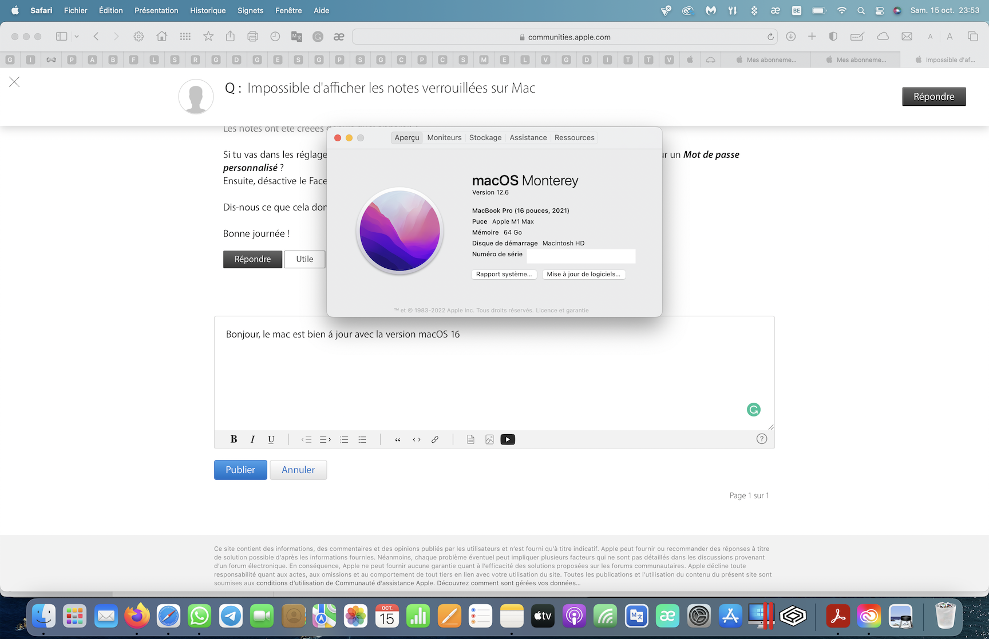Switch to the Stockage tab
The image size is (989, 639).
(x=485, y=138)
